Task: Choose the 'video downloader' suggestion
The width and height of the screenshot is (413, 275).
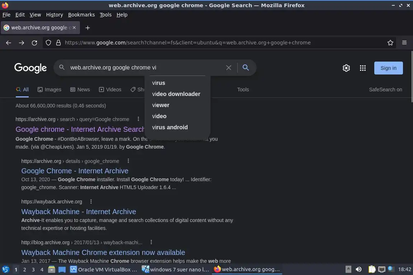Action: coord(177,94)
